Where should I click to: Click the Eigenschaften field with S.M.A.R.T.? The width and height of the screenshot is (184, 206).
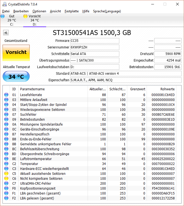coord(126,80)
